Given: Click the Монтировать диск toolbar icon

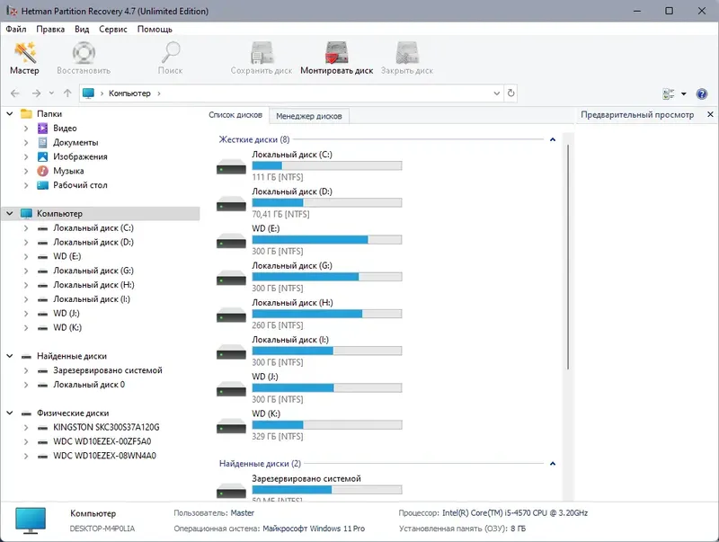Looking at the screenshot, I should pos(336,52).
